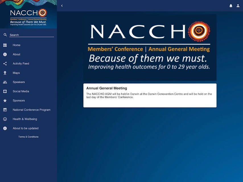Click the About info icon
Image resolution: width=243 pixels, height=182 pixels.
[x=5, y=54]
